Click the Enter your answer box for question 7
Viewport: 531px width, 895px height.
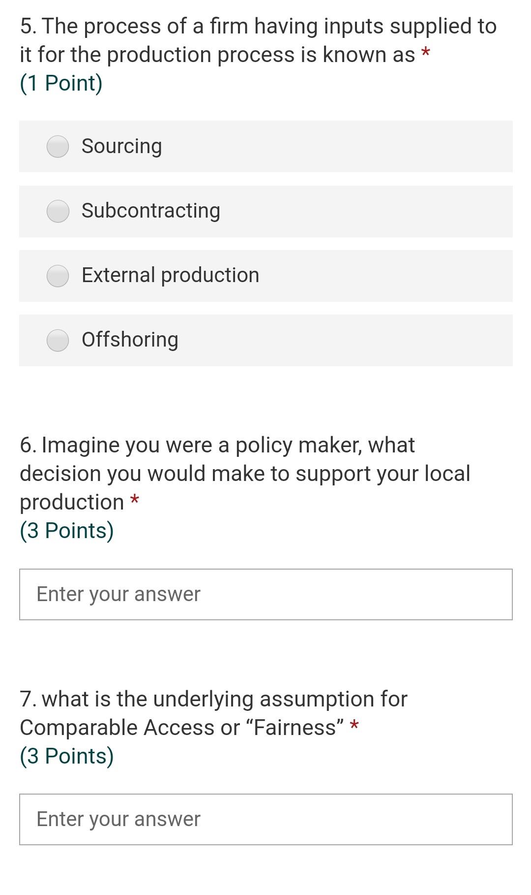coord(265,819)
